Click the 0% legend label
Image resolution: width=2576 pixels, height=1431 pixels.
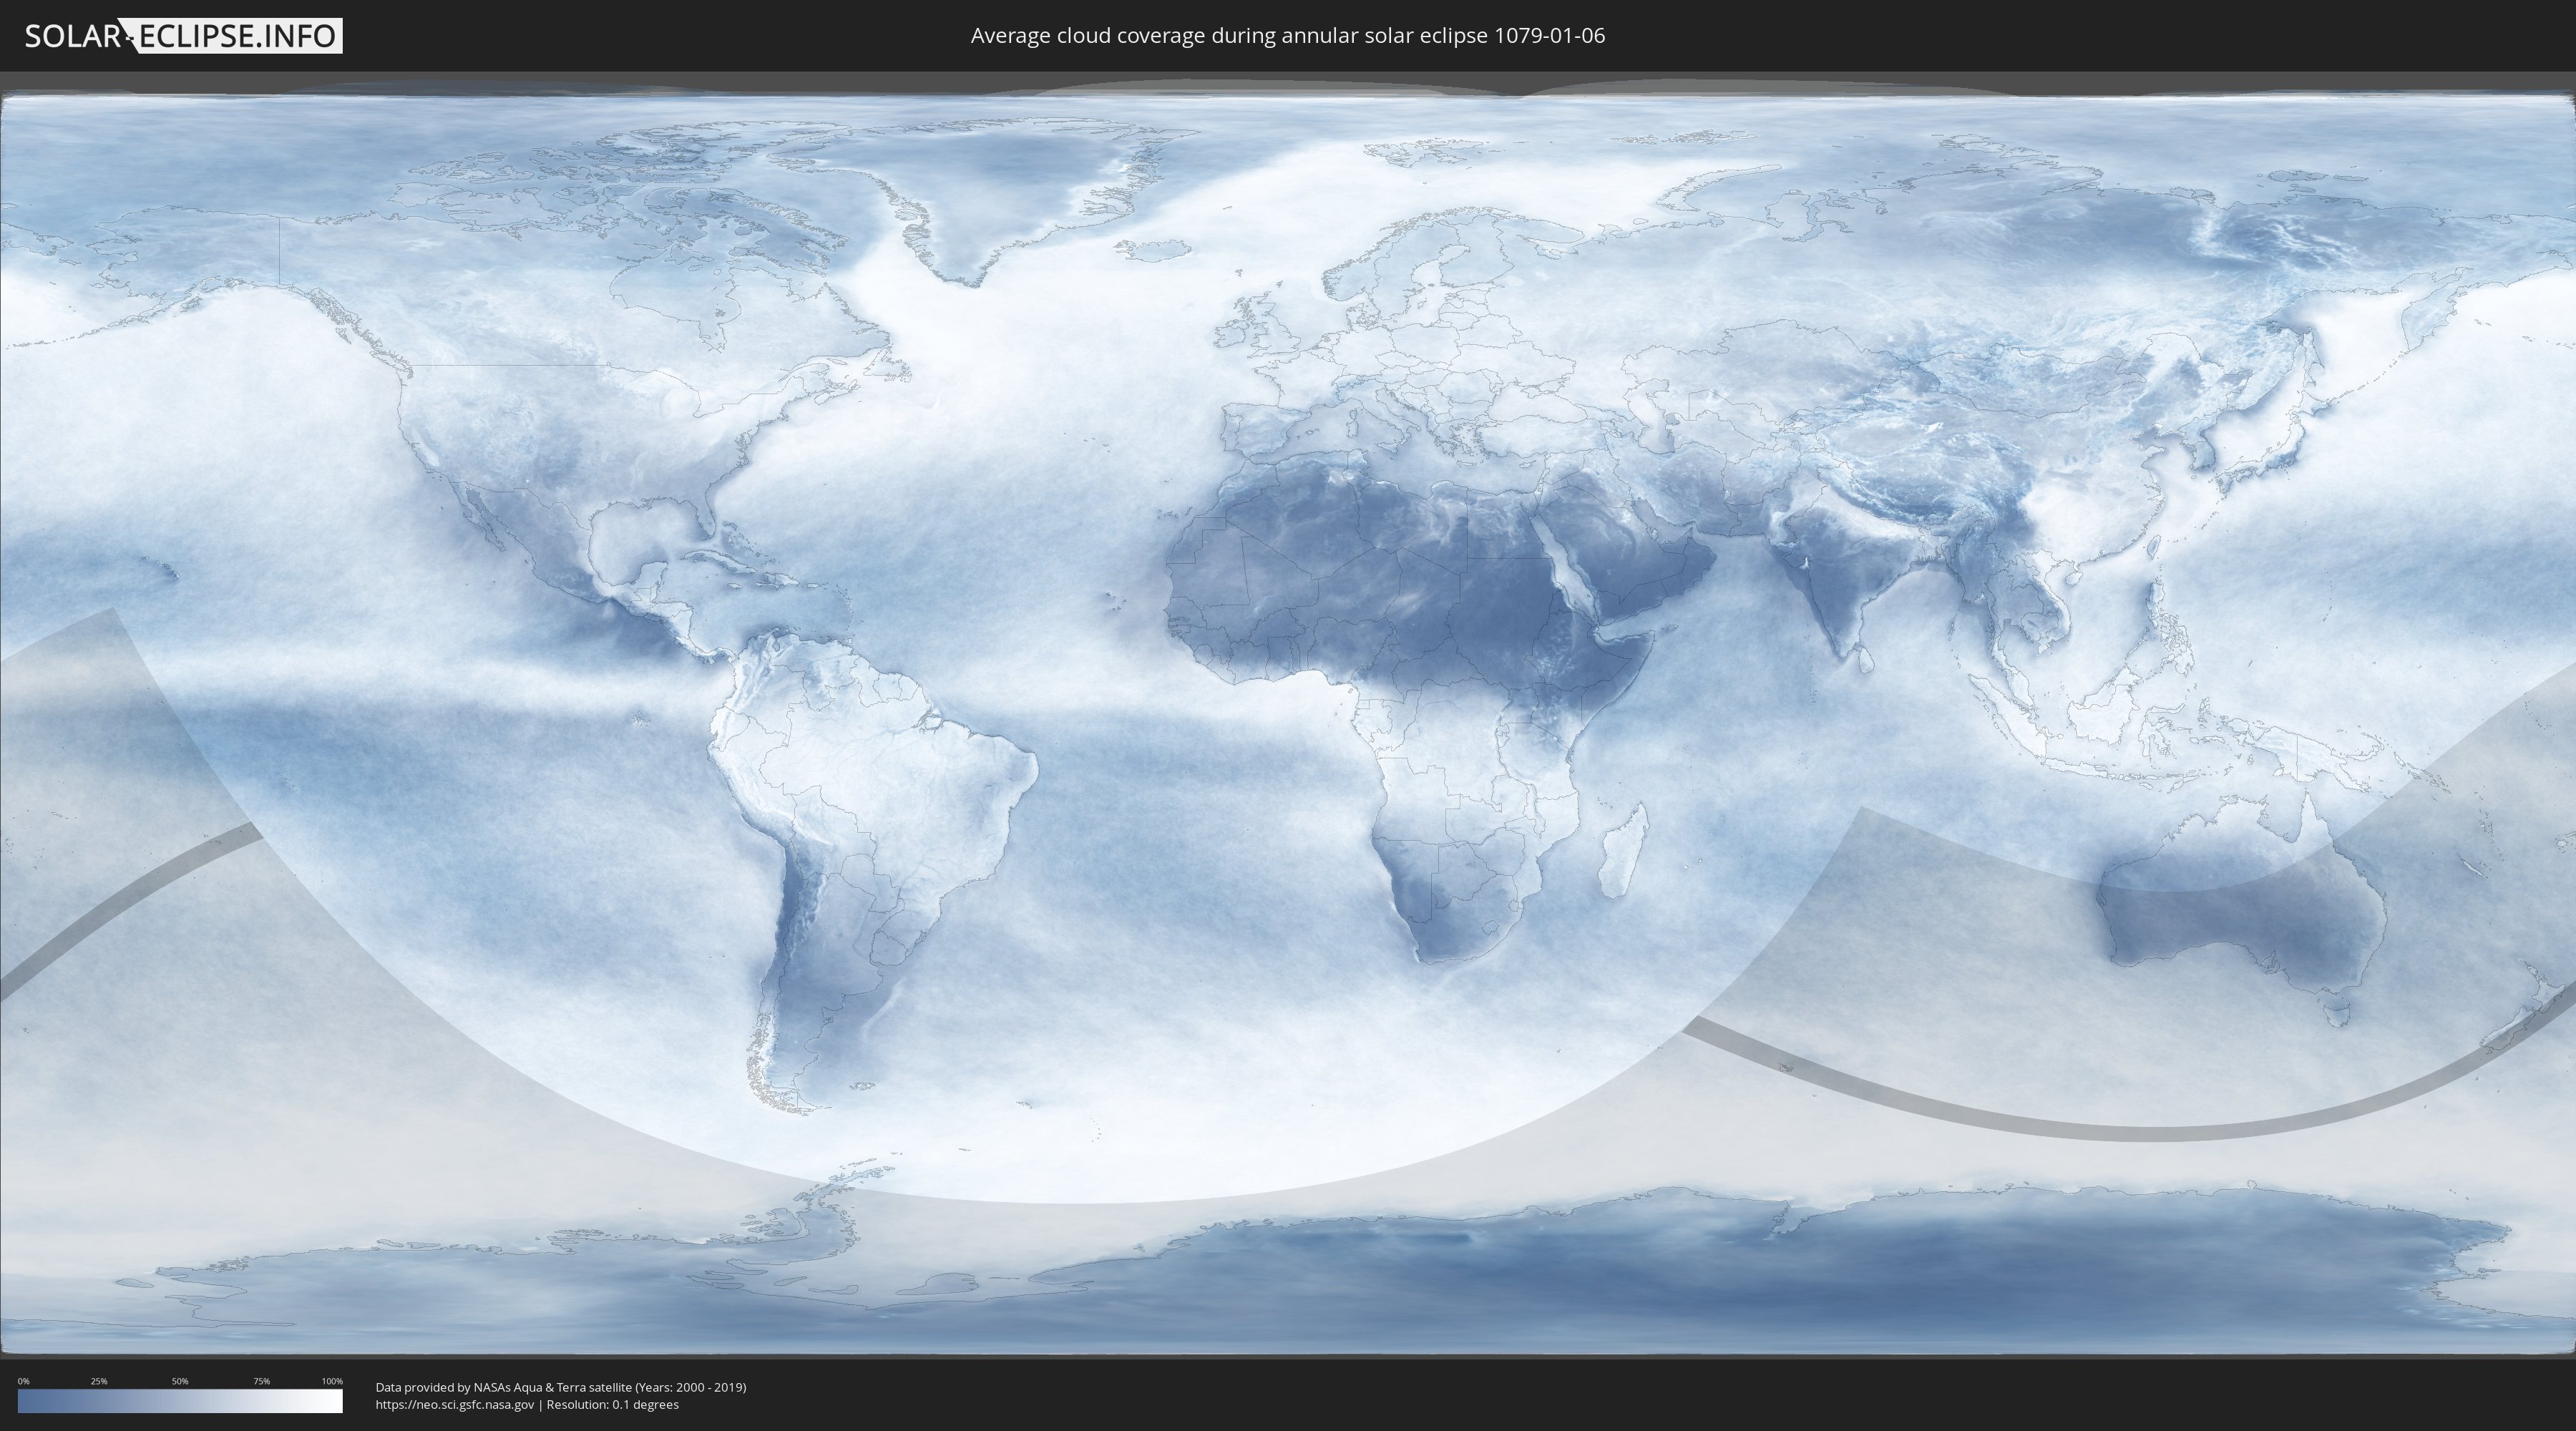tap(23, 1381)
